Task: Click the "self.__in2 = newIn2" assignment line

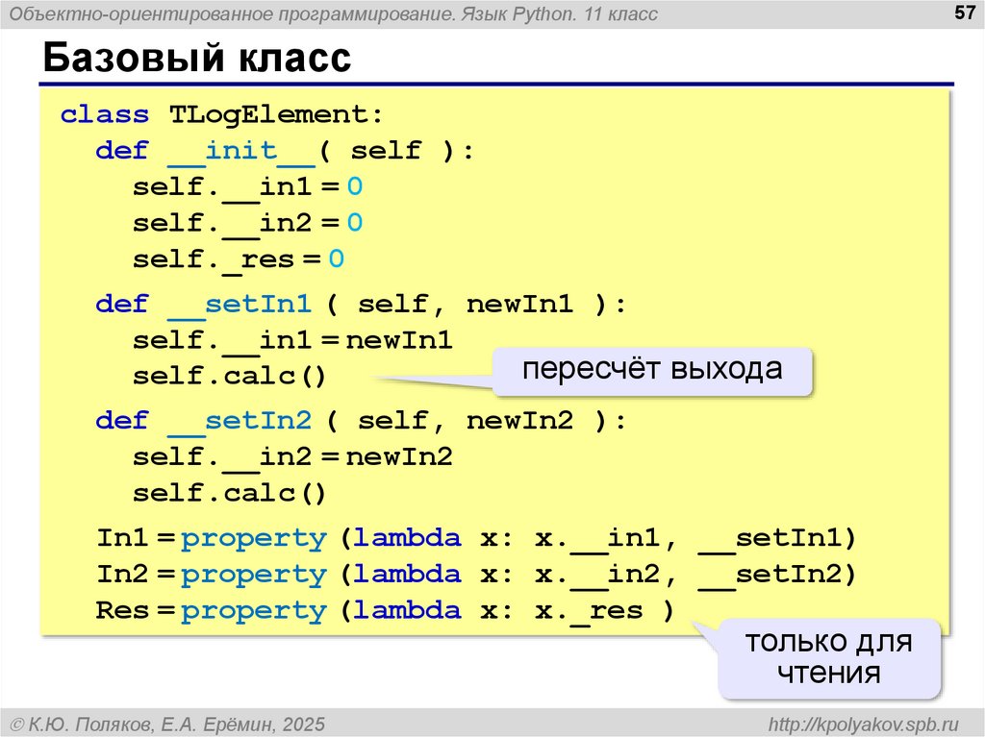Action: (291, 456)
